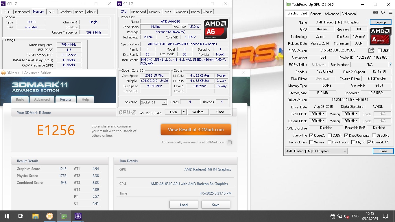
Task: Toggle the PhysX checkbox
Action: pos(353,142)
